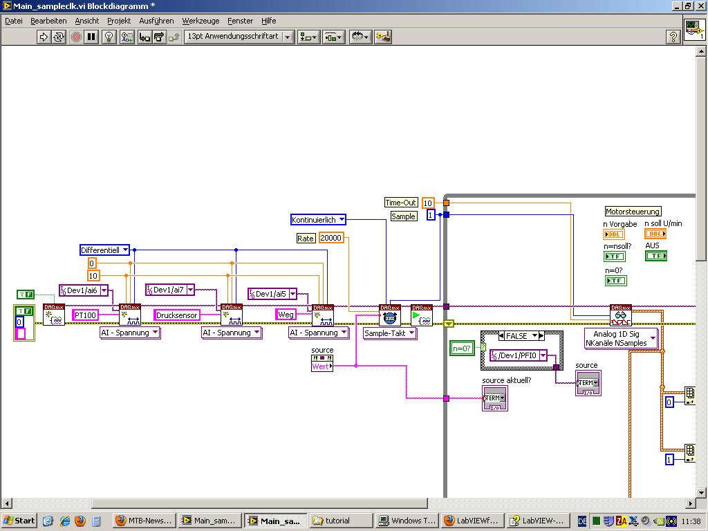Click the horizontal scrollbar thumb

click(x=260, y=503)
